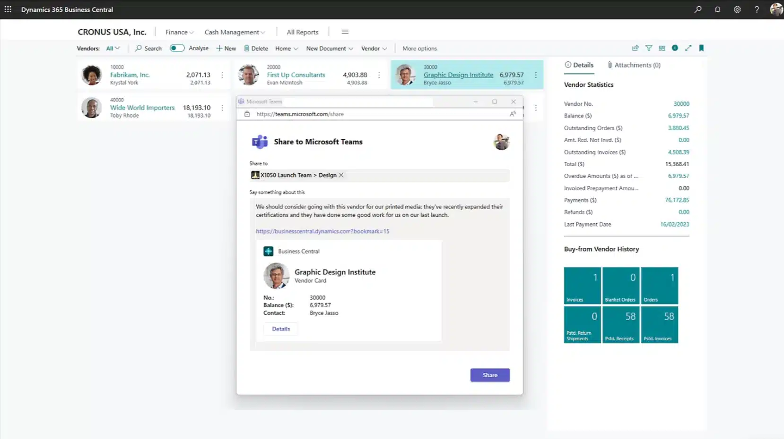Expand the Vendor action dropdown

tap(374, 48)
